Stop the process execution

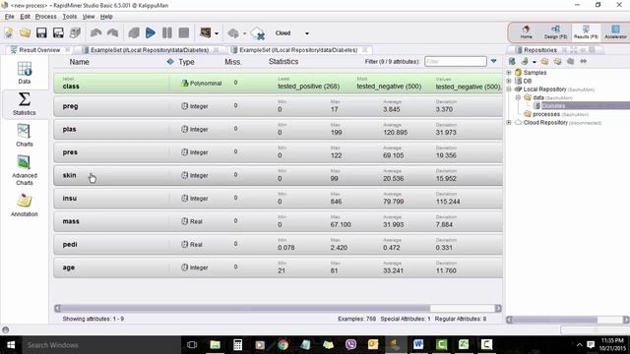point(184,32)
